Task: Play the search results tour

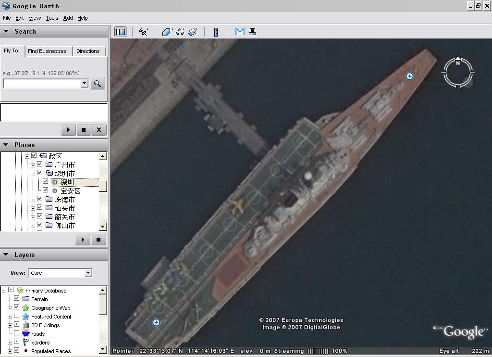Action: coord(68,130)
